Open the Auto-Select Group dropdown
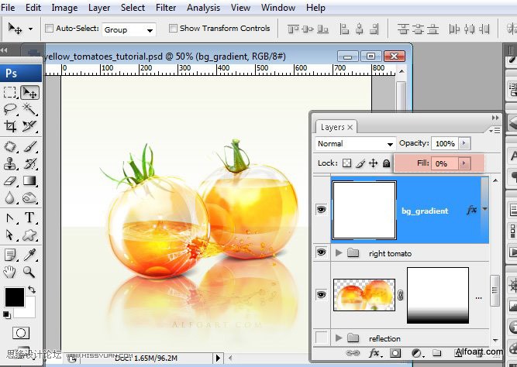 pos(129,30)
